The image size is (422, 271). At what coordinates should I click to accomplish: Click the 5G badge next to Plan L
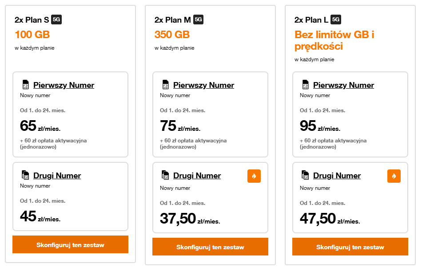point(336,20)
